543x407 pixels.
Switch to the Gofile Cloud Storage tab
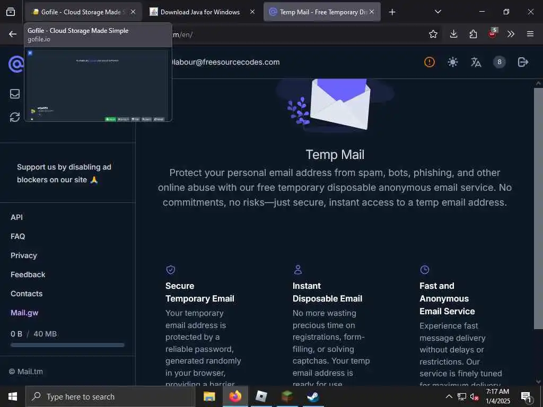(83, 12)
